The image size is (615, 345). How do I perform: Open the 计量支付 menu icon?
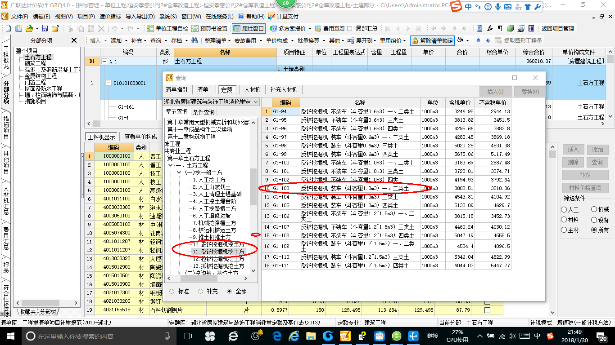tap(271, 16)
